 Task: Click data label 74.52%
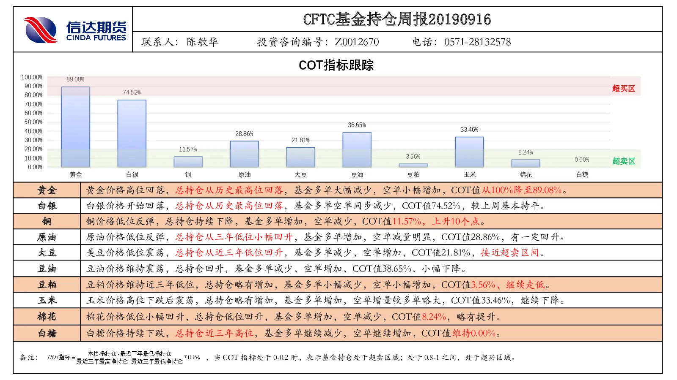click(x=132, y=92)
